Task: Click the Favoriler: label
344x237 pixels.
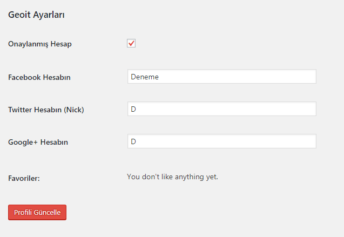Action: 24,177
